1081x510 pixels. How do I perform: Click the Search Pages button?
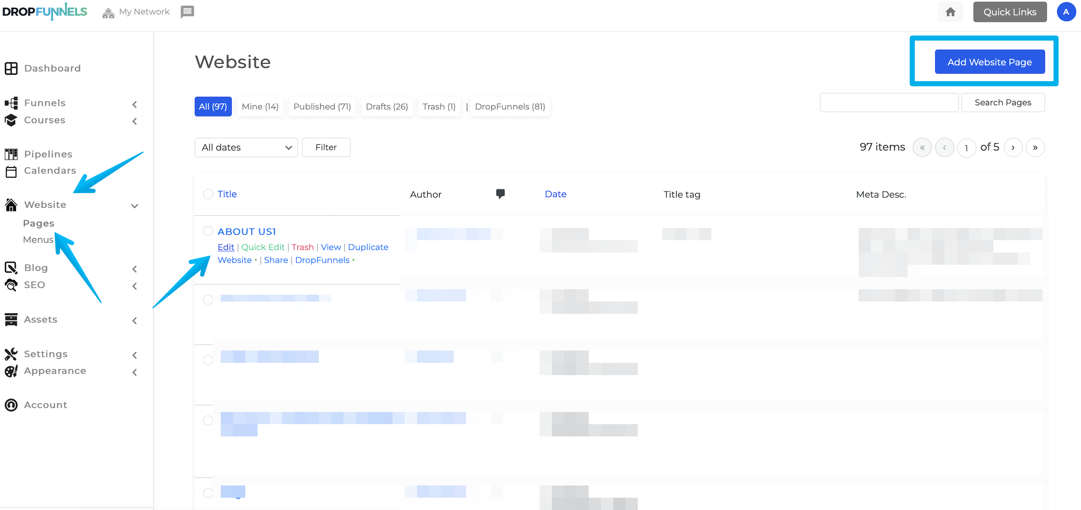[x=1003, y=102]
